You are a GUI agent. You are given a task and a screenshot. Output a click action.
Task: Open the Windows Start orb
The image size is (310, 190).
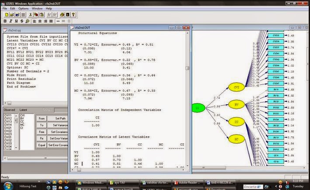click(x=8, y=186)
